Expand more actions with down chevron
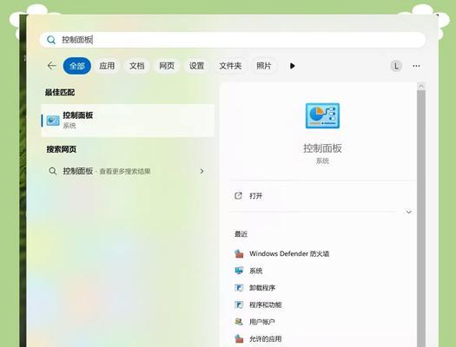Image resolution: width=456 pixels, height=347 pixels. point(408,212)
